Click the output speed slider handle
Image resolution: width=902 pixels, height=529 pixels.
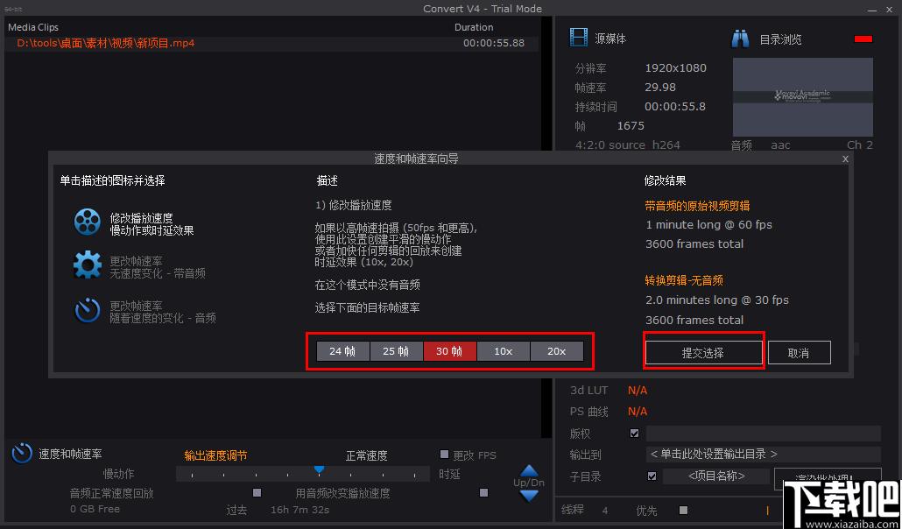pos(319,469)
